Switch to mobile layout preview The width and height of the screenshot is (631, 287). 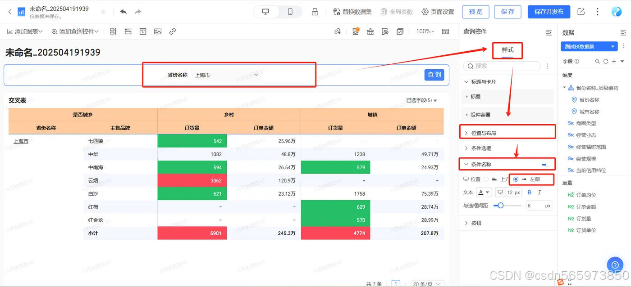coord(290,12)
